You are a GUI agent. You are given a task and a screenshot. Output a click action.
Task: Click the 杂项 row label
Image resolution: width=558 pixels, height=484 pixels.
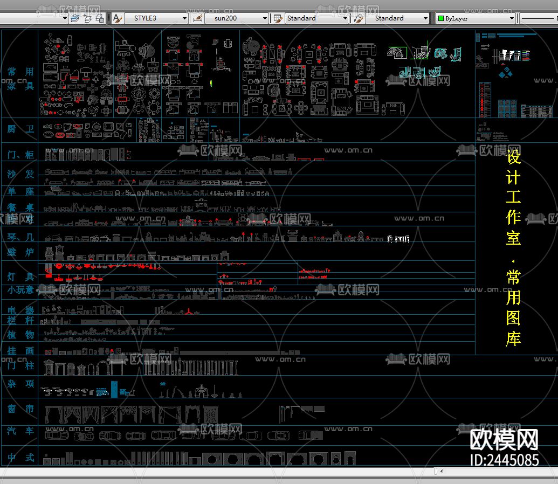20,384
